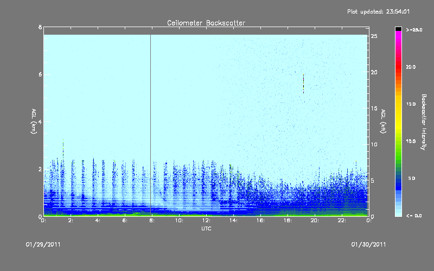This screenshot has width=434, height=271.
Task: Click the 25 label on the right kft axis
Action: pos(374,36)
